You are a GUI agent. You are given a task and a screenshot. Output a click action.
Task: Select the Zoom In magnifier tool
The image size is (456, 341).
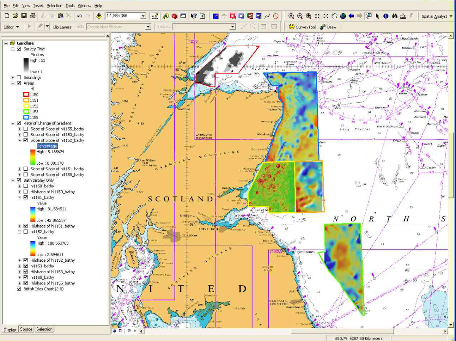point(291,16)
